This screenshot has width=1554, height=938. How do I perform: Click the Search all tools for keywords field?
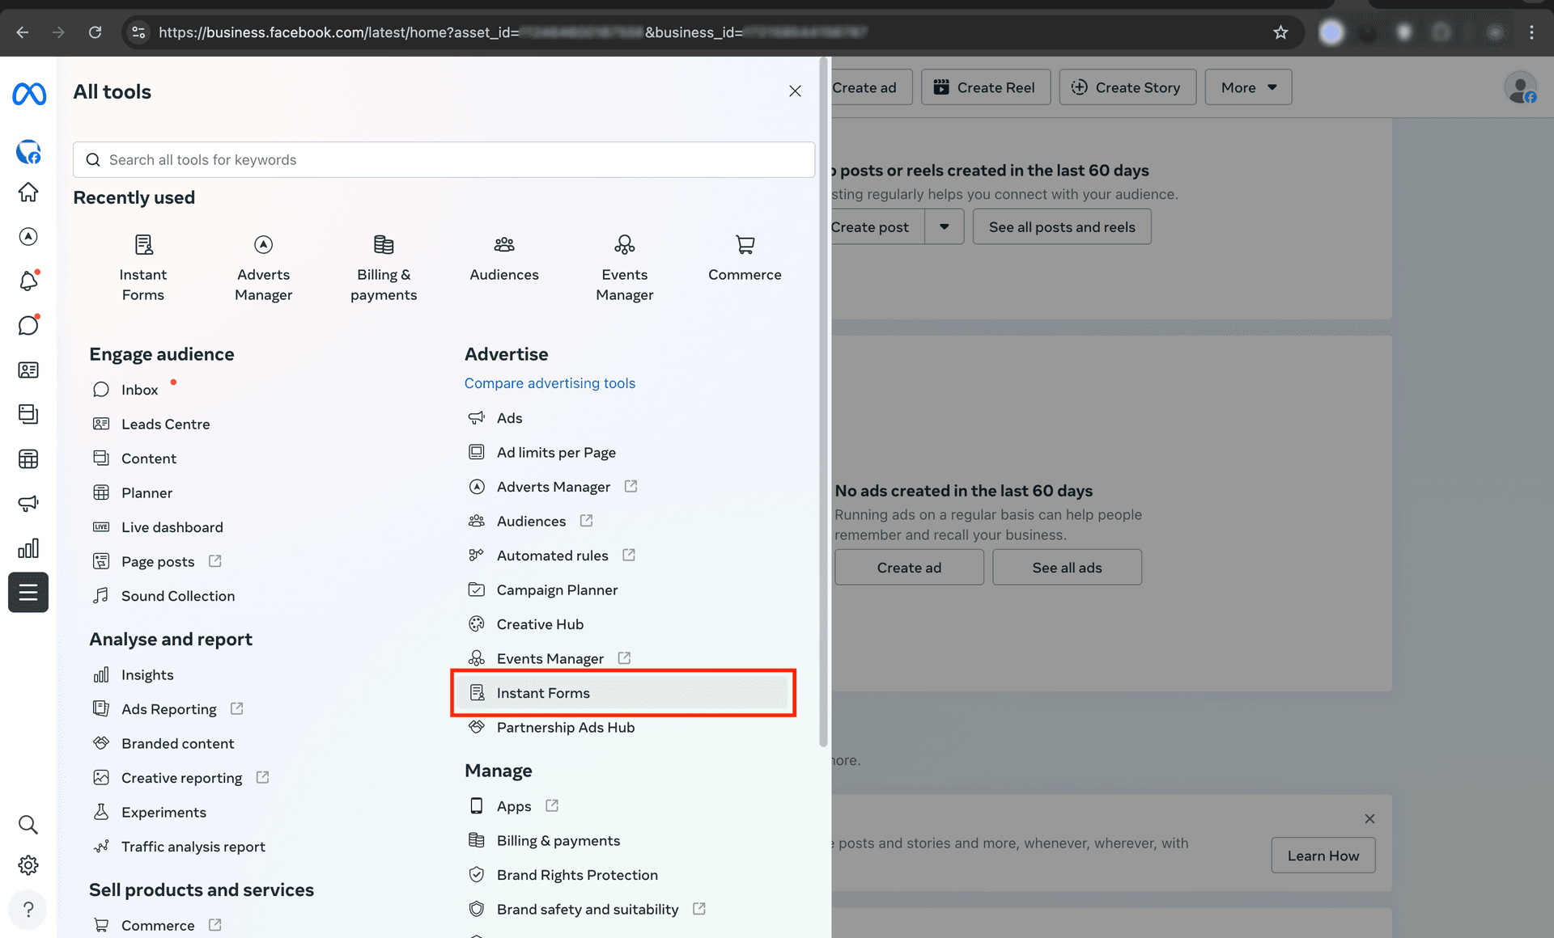click(443, 159)
